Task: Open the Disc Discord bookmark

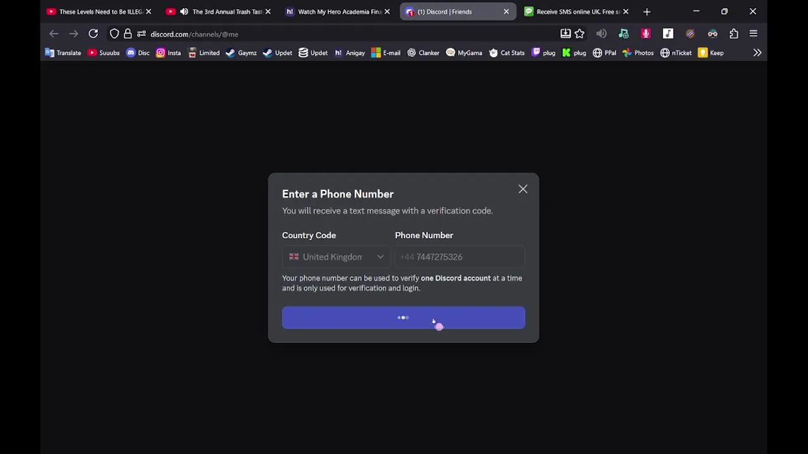Action: (x=138, y=53)
